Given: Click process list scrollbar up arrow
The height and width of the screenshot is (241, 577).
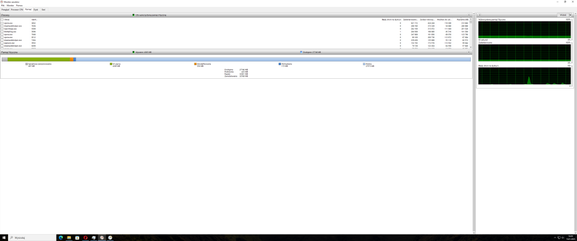Looking at the screenshot, I should pyautogui.click(x=471, y=20).
